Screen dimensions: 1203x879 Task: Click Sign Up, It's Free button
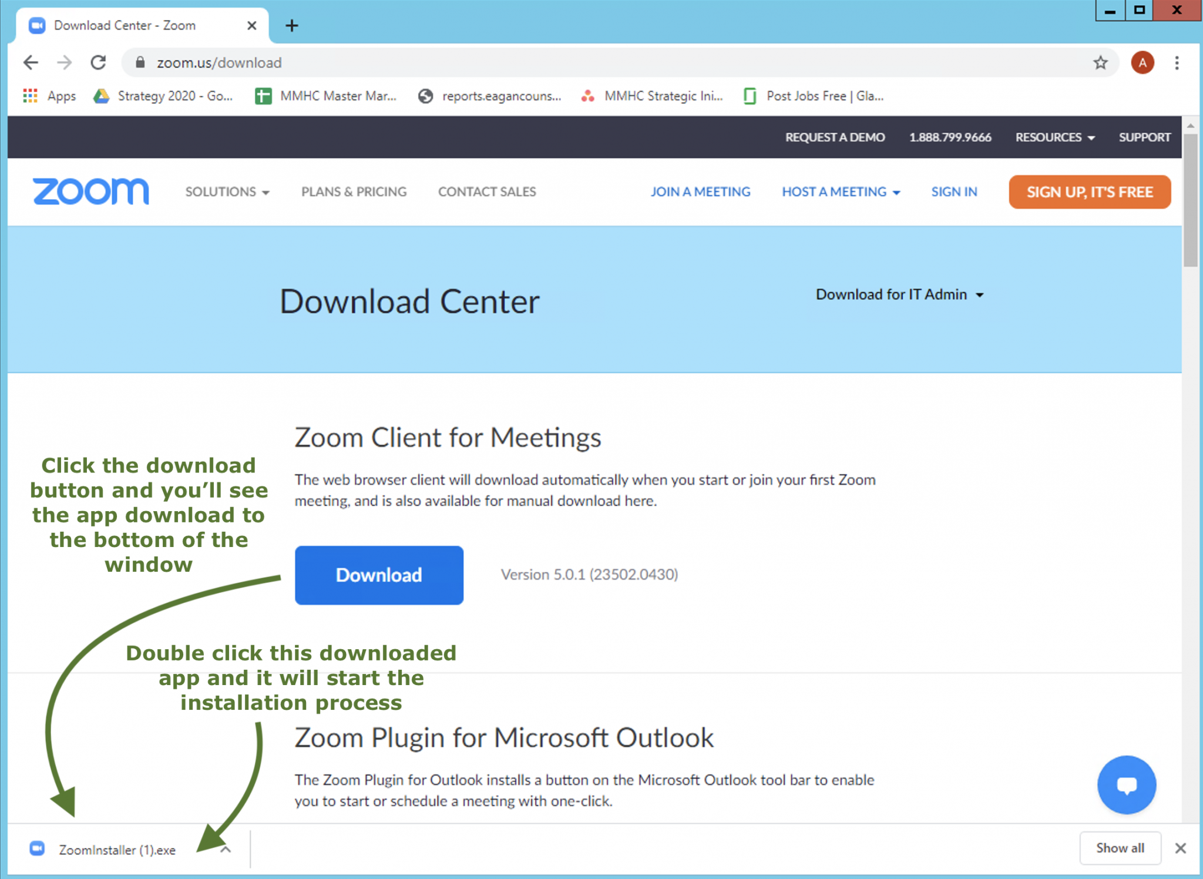(1089, 192)
